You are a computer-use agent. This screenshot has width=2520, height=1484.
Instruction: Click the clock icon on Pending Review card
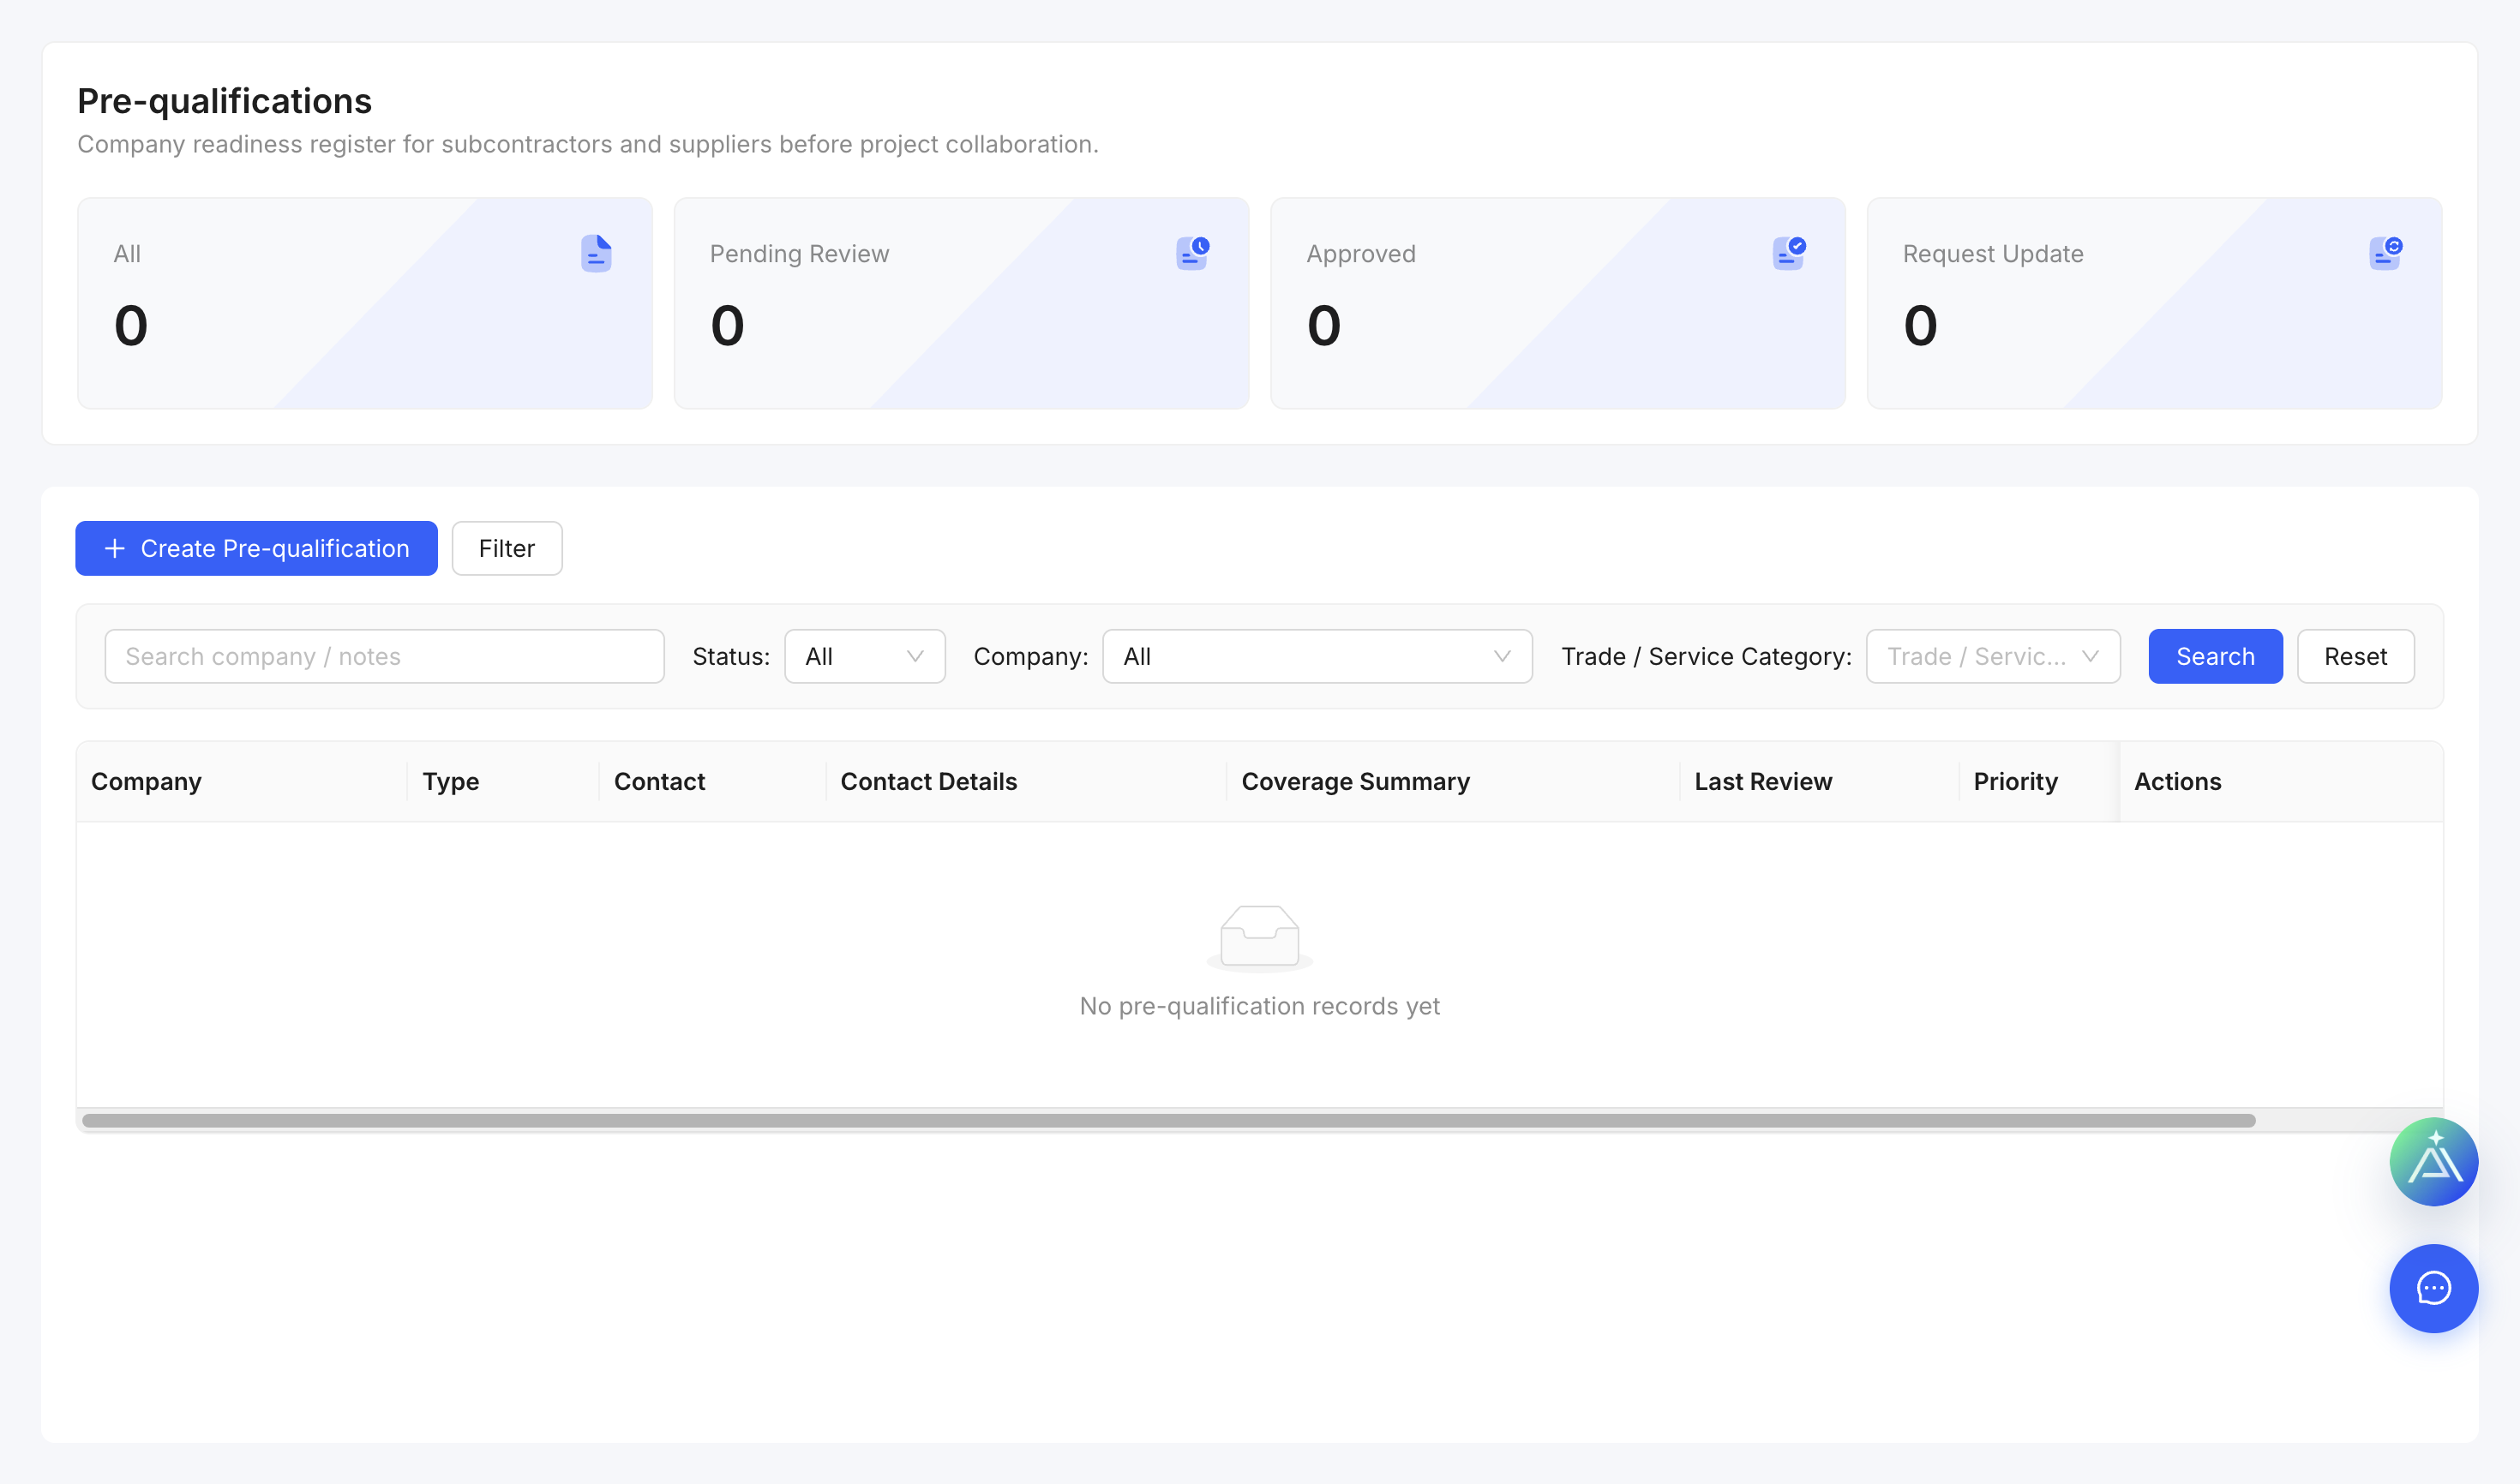click(x=1192, y=254)
